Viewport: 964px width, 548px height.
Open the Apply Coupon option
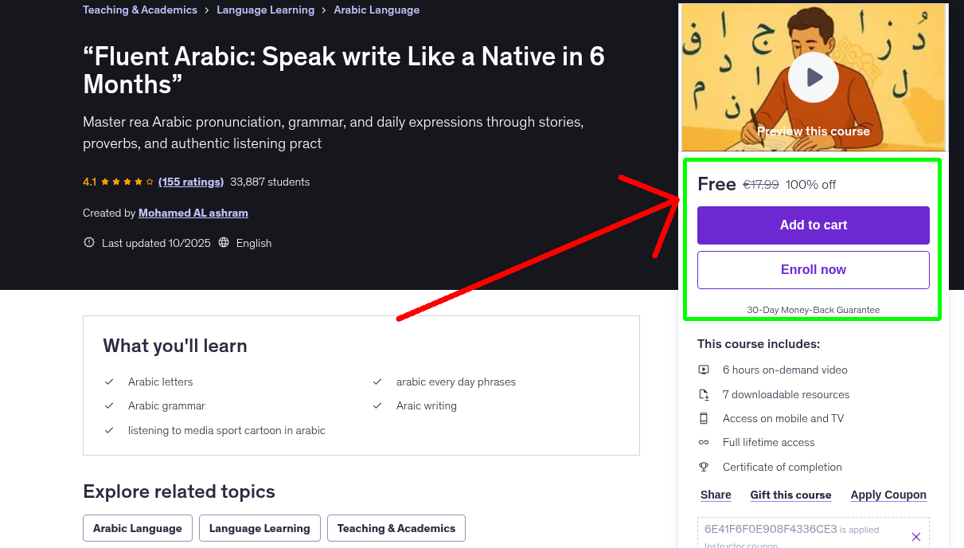pyautogui.click(x=888, y=495)
